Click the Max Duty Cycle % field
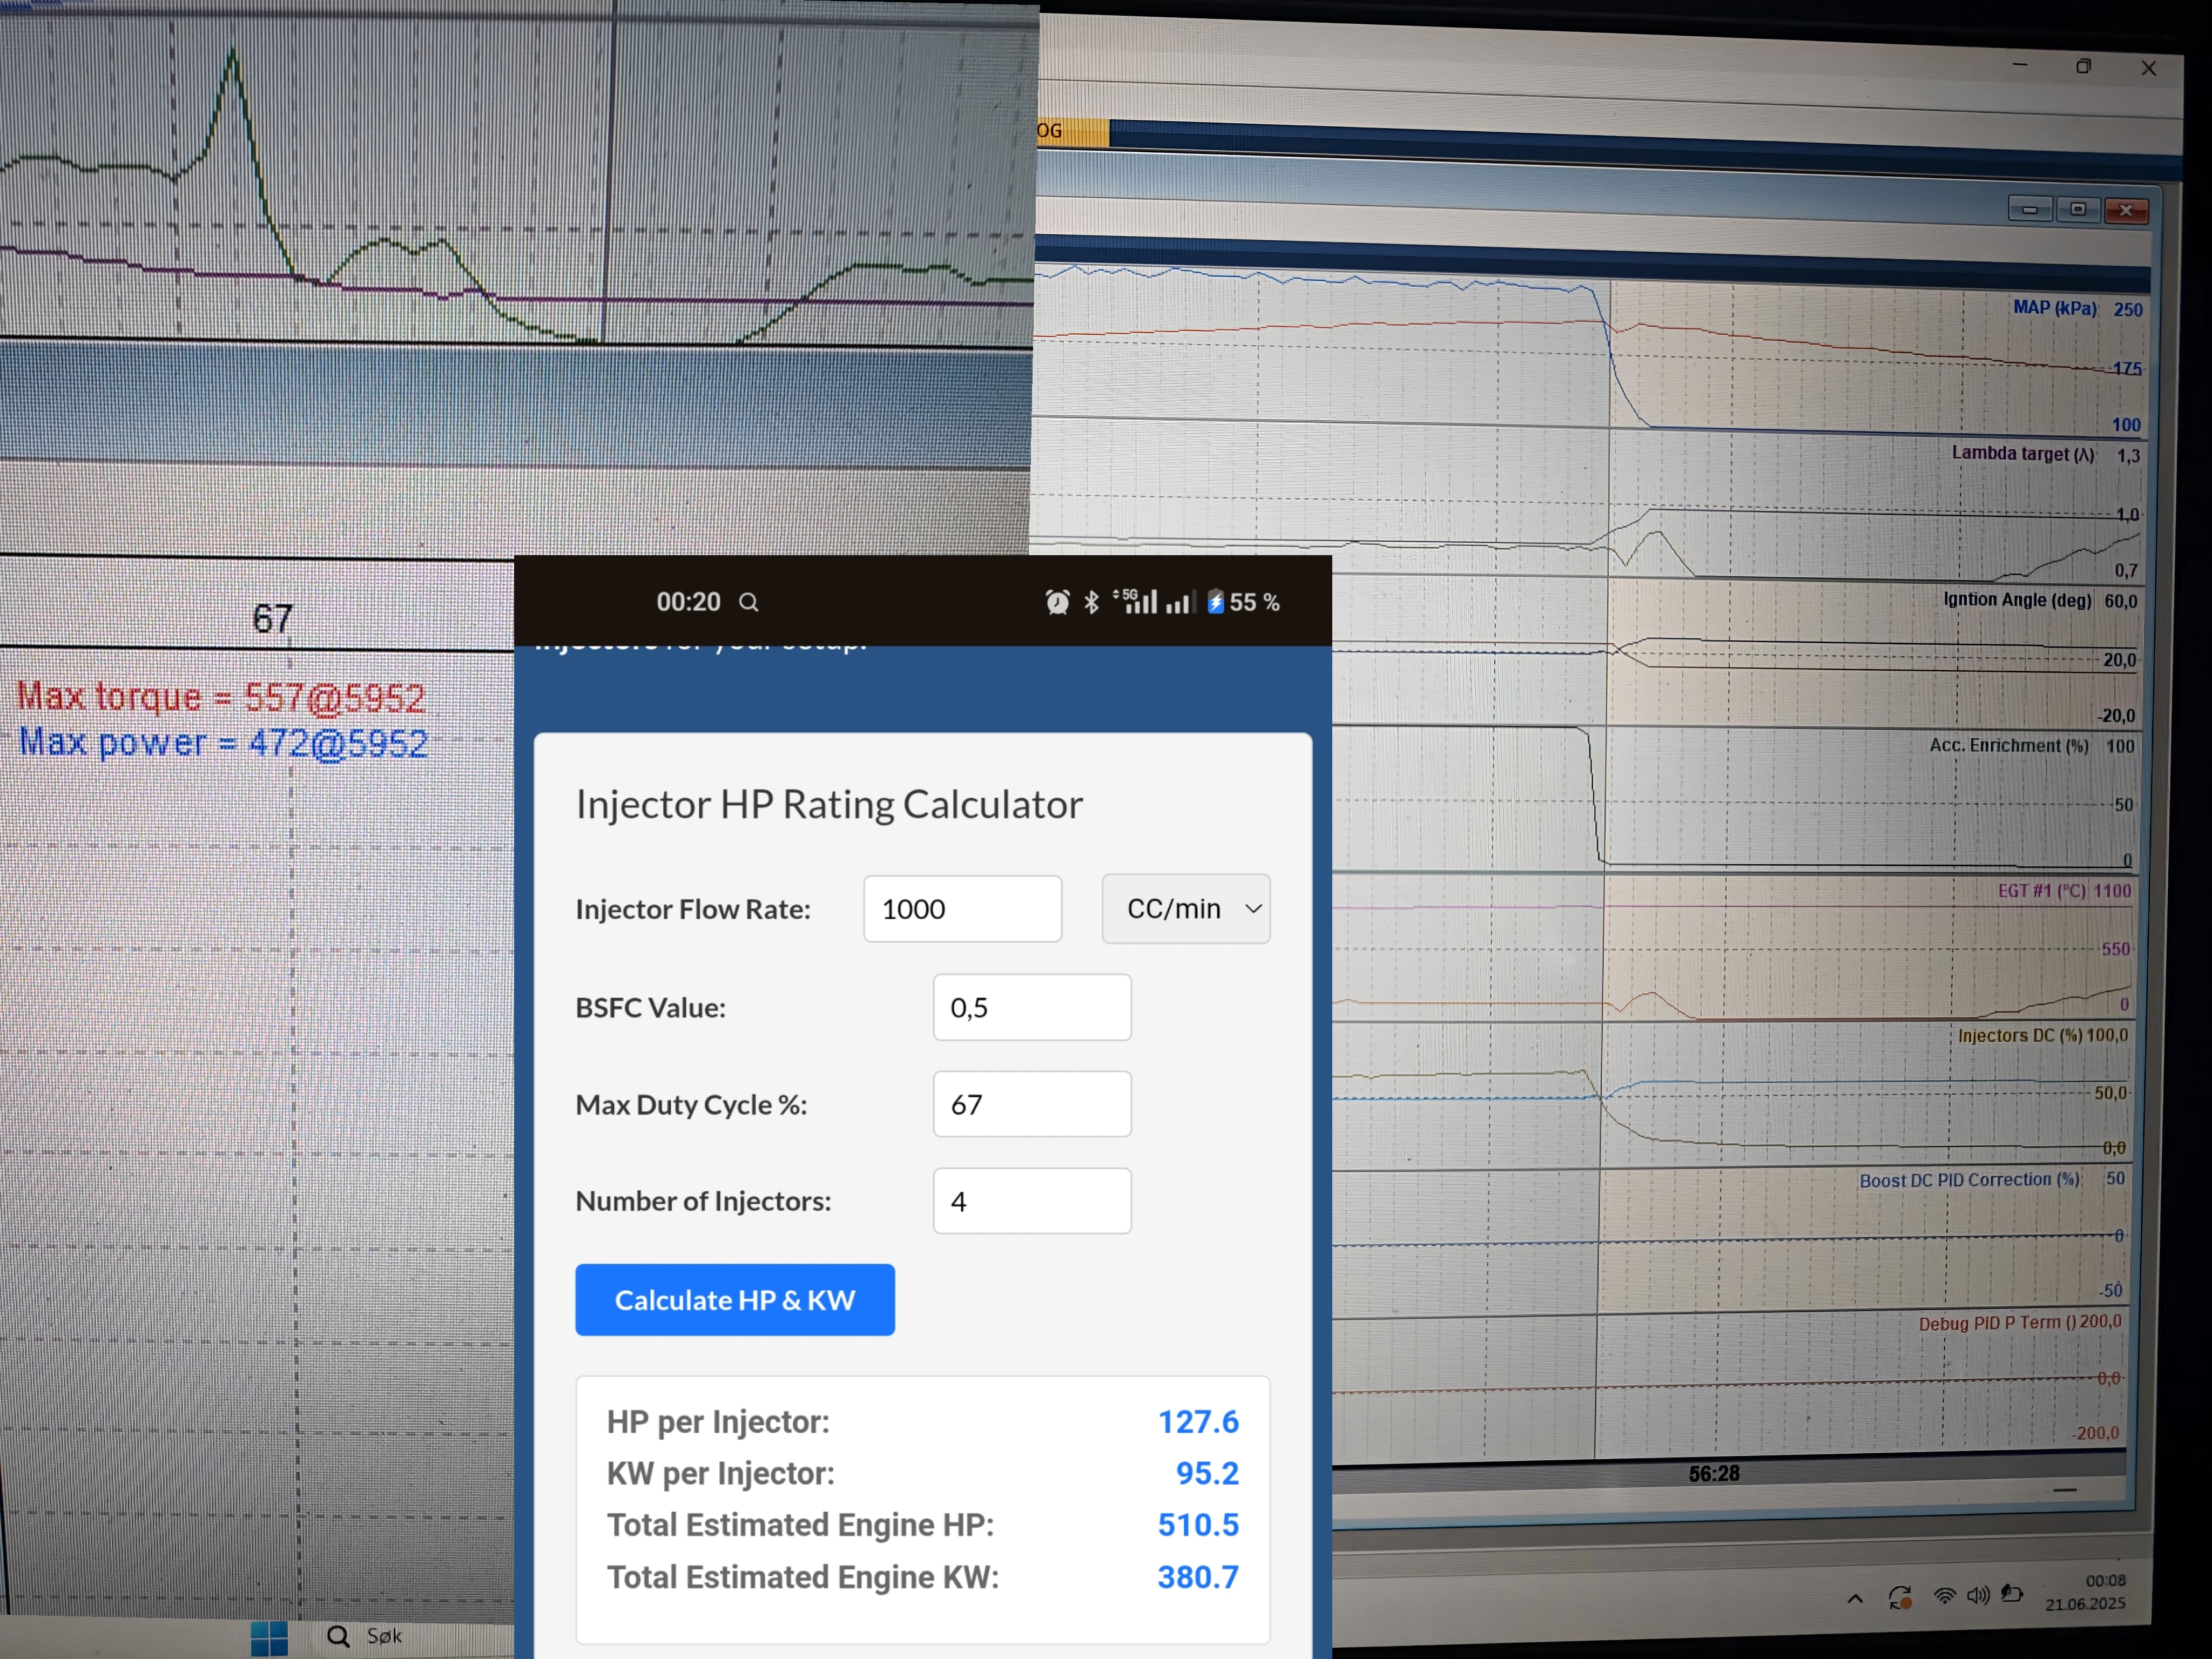Viewport: 2212px width, 1659px height. [1032, 1104]
